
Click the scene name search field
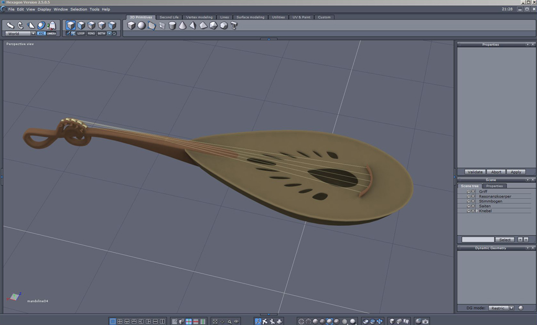478,240
